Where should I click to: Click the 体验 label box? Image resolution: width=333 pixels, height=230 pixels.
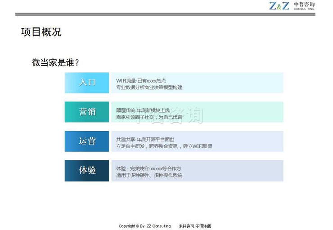(x=87, y=170)
